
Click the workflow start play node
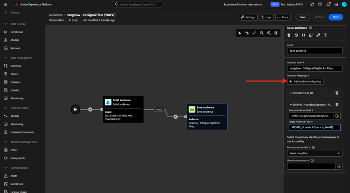pyautogui.click(x=76, y=110)
